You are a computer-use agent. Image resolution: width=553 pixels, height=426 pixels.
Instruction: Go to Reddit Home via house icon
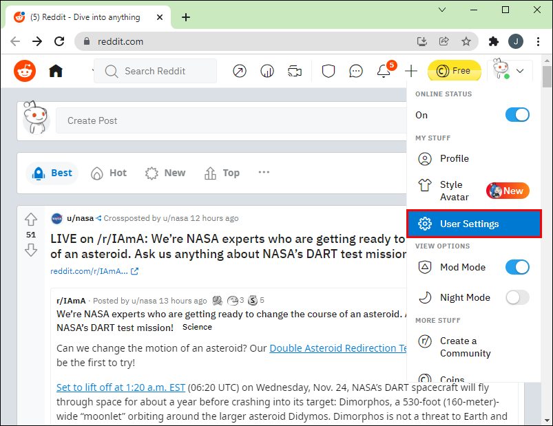[56, 71]
